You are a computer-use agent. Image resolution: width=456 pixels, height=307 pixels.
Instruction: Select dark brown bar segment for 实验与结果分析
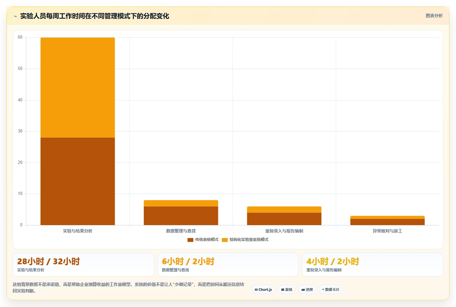[x=78, y=181]
